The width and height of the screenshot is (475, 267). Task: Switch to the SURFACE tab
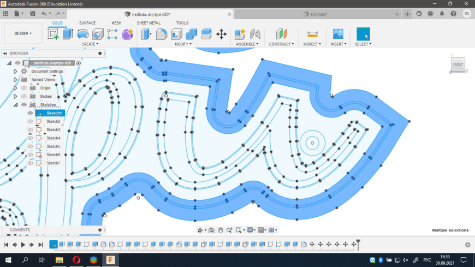tap(87, 23)
